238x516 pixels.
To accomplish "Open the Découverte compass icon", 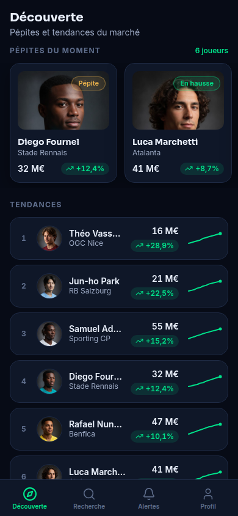I will 29,494.
